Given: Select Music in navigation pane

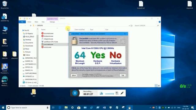Looking at the screenshot, I should pos(26,49).
